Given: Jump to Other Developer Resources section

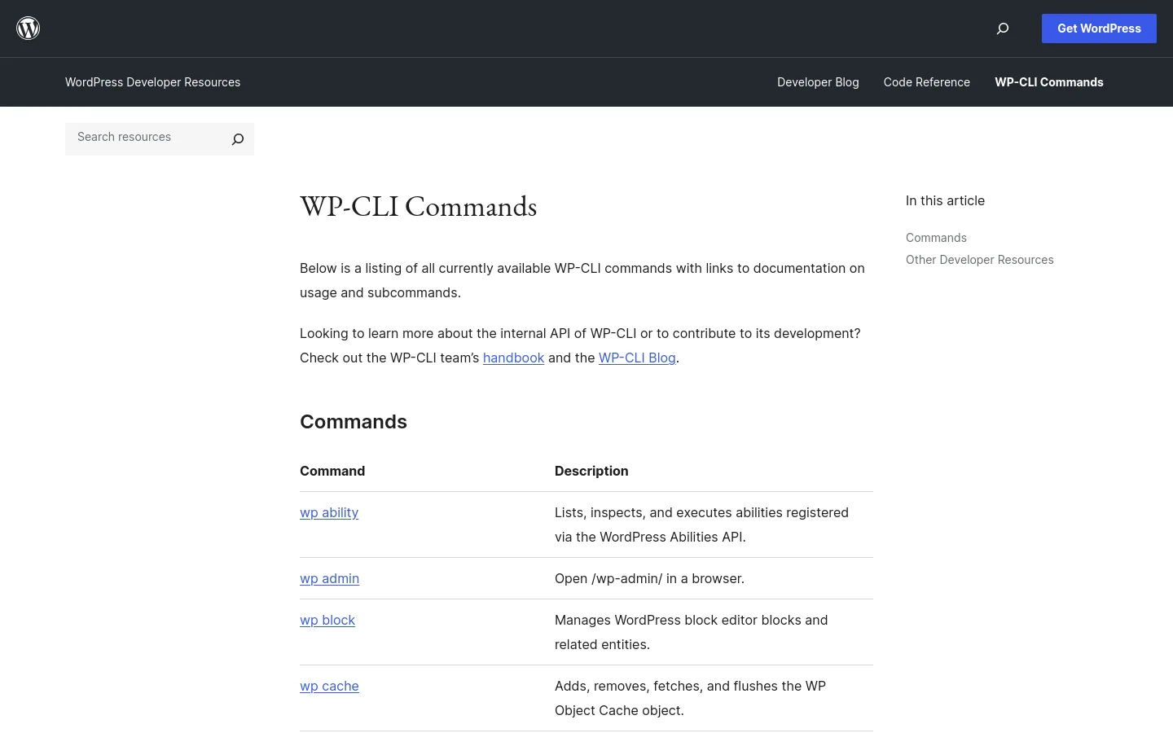Looking at the screenshot, I should (979, 260).
